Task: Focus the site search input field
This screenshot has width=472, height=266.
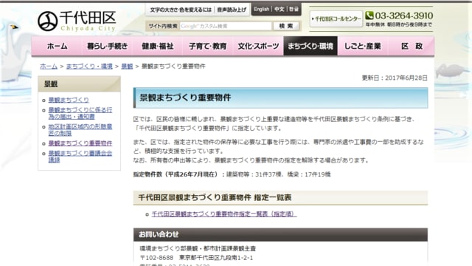Action: (x=226, y=26)
